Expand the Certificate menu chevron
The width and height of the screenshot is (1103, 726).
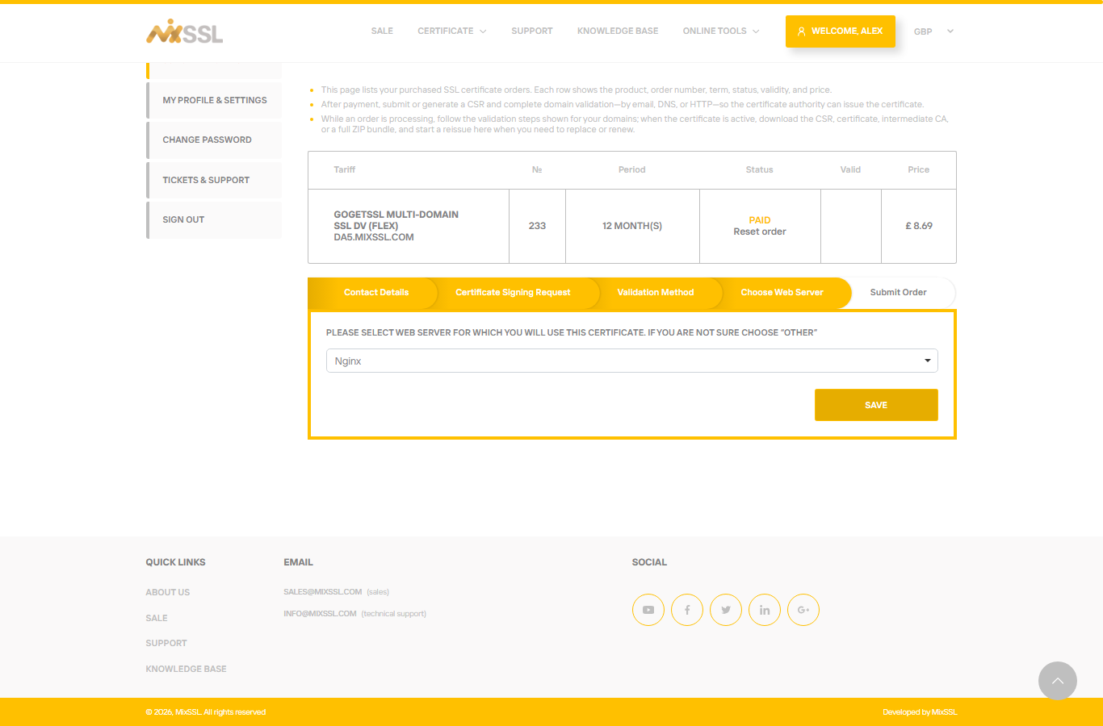click(483, 31)
